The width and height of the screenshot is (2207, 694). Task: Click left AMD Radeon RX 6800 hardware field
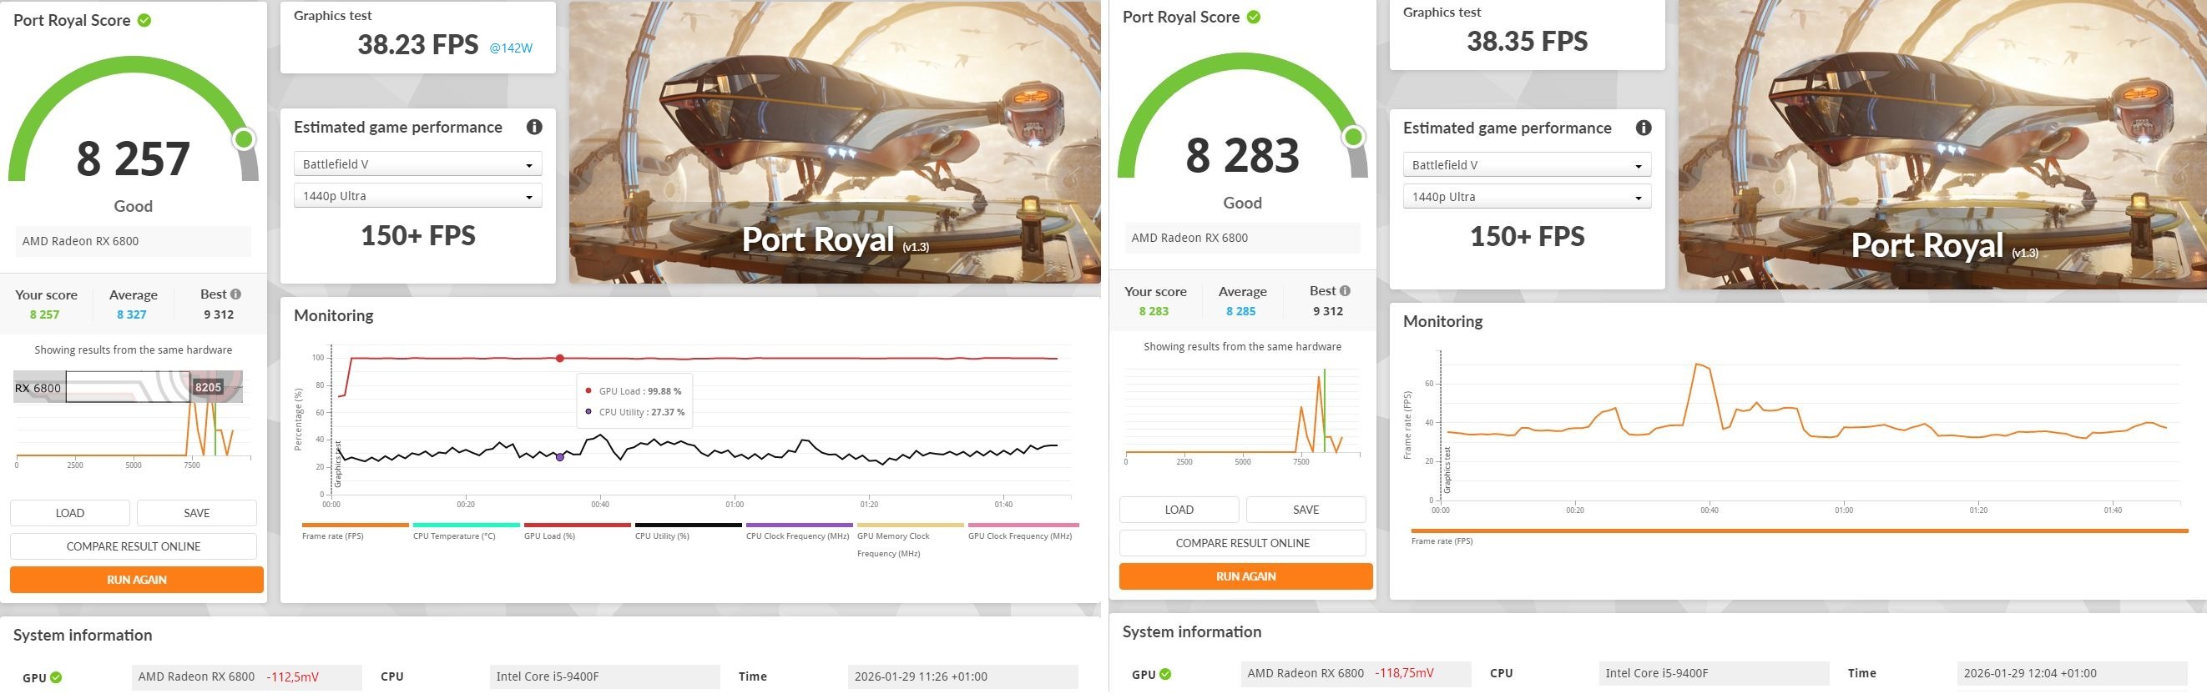[x=134, y=240]
